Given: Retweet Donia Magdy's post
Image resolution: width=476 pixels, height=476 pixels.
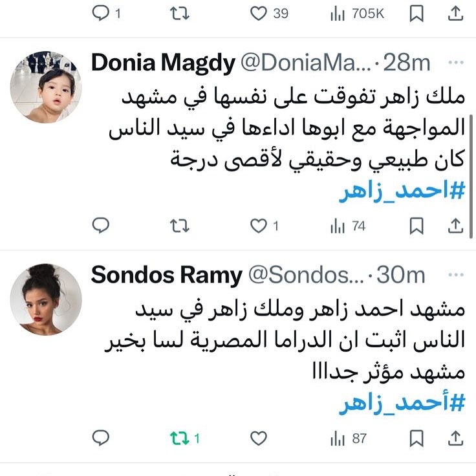Looking at the screenshot, I should pyautogui.click(x=179, y=226).
